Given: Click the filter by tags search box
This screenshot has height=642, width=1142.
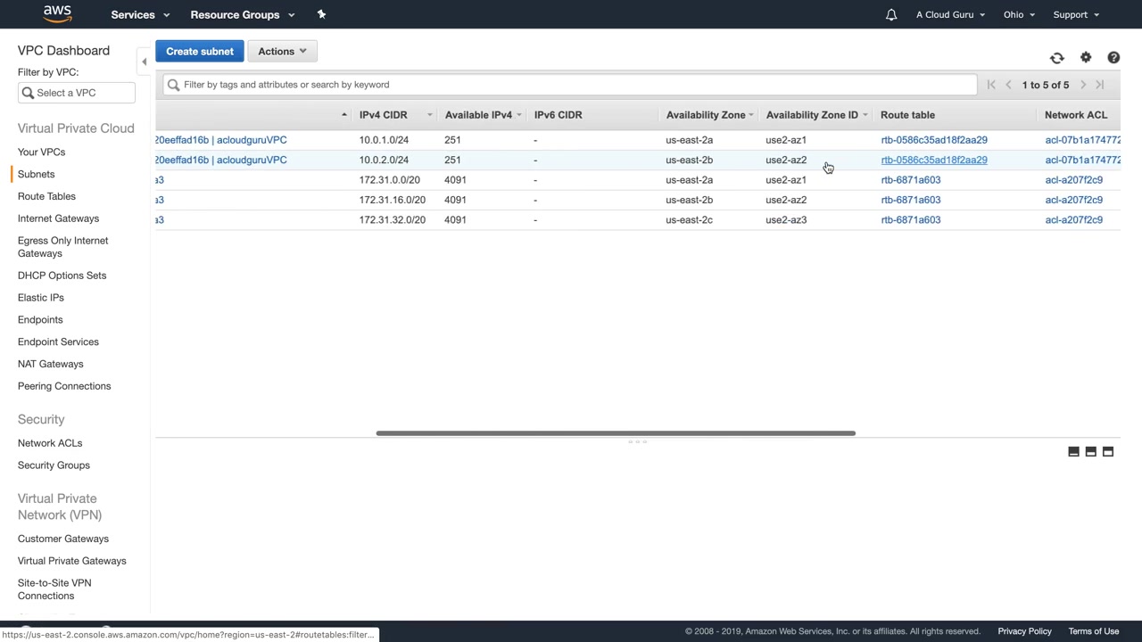Looking at the screenshot, I should point(570,85).
